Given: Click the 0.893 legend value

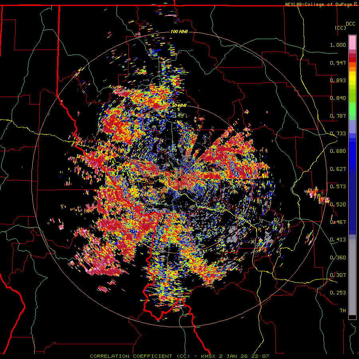Looking at the screenshot, I should coord(338,80).
